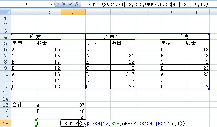217x127 pixels.
Task: Click the 类型 cell under 库房3
Action: 172,43
